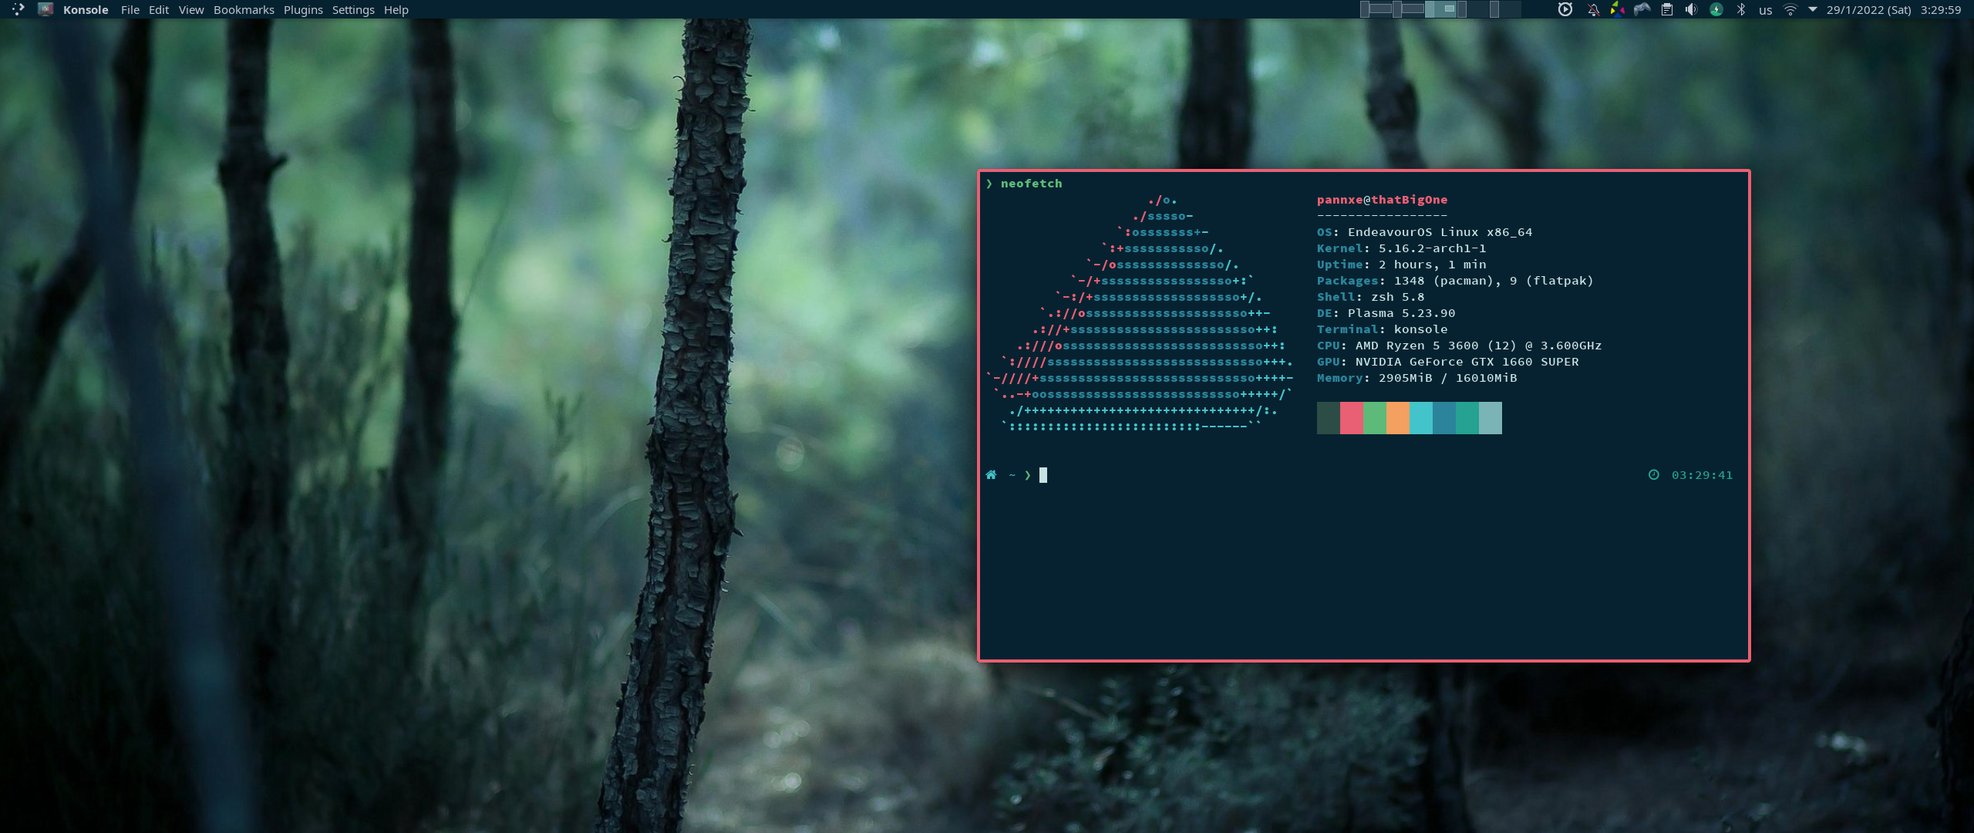Viewport: 1974px width, 833px height.
Task: Click the Uptime: 2 hours, 1 min line
Action: click(x=1402, y=265)
